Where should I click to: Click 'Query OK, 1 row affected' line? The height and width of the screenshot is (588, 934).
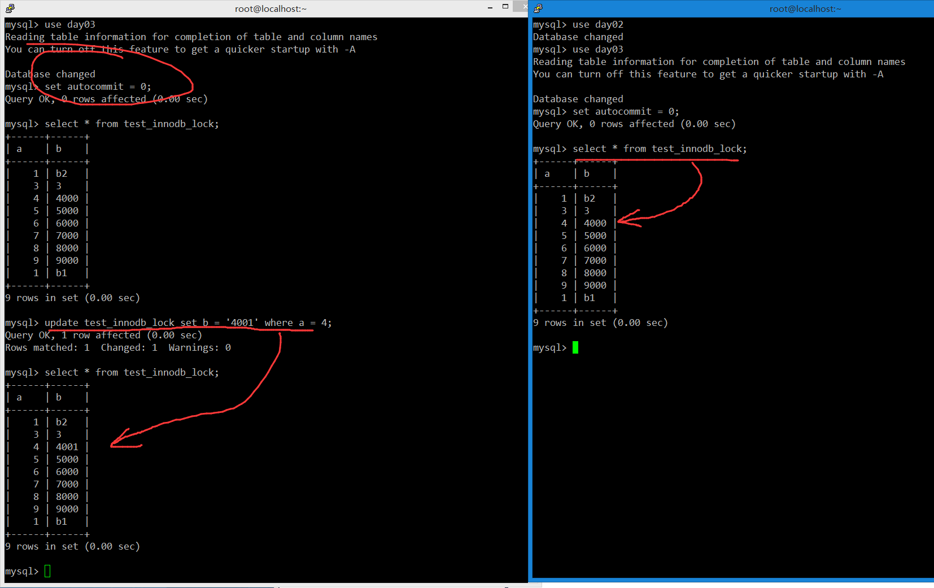(103, 335)
